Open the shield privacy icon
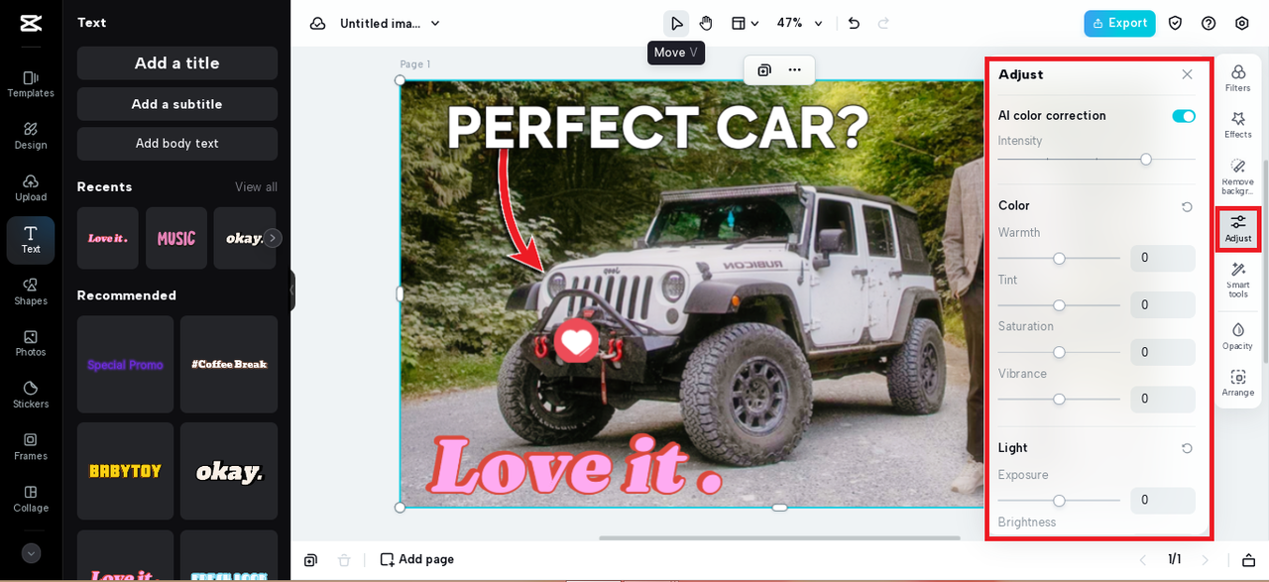The width and height of the screenshot is (1269, 582). (x=1175, y=23)
